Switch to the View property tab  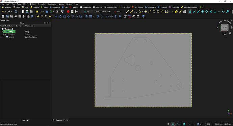[23, 120]
